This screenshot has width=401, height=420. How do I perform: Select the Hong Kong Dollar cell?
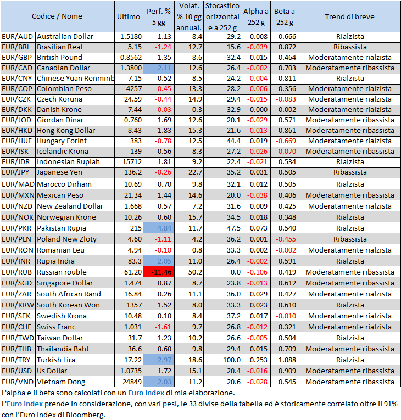(75, 131)
